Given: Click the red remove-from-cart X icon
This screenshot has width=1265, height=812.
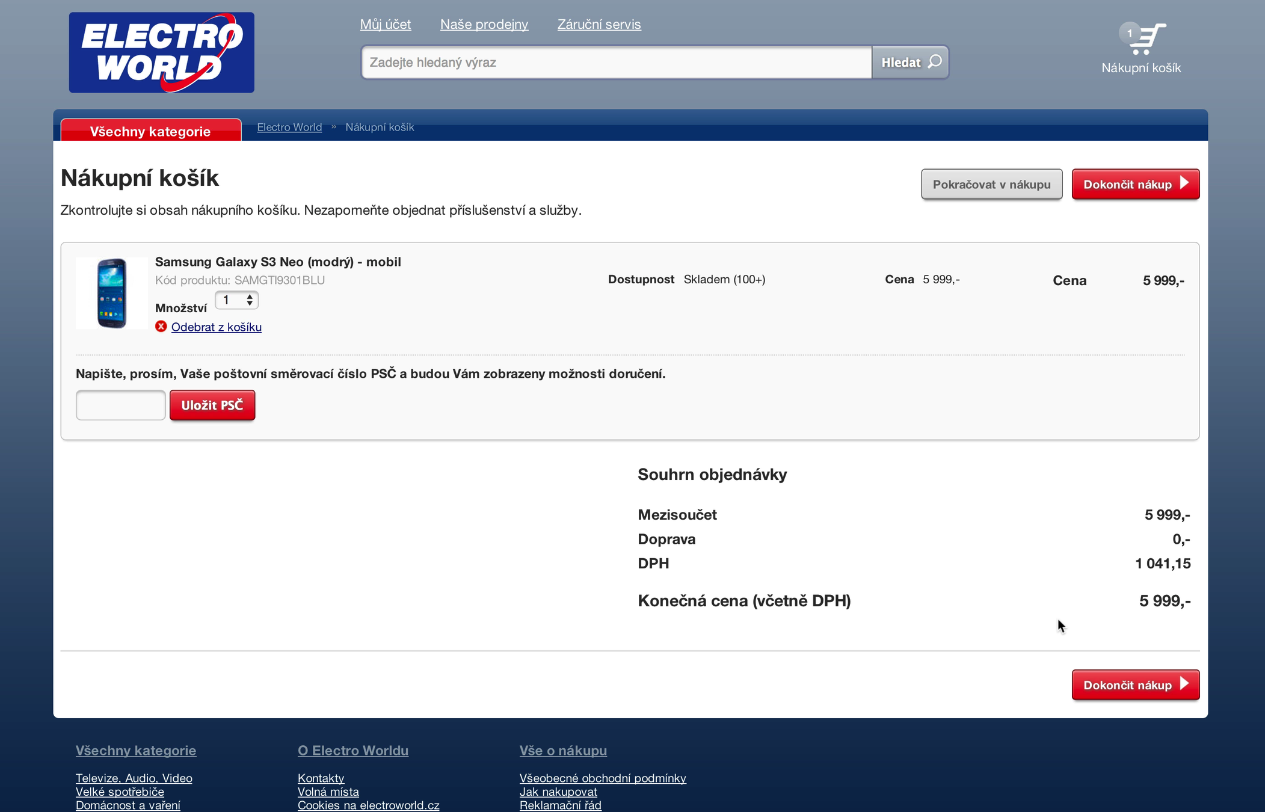Looking at the screenshot, I should coord(161,327).
